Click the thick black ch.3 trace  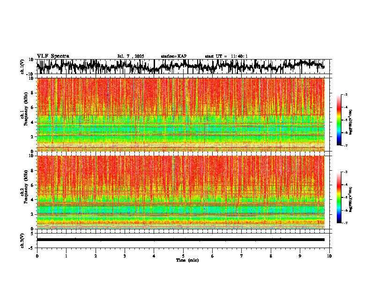click(180, 240)
